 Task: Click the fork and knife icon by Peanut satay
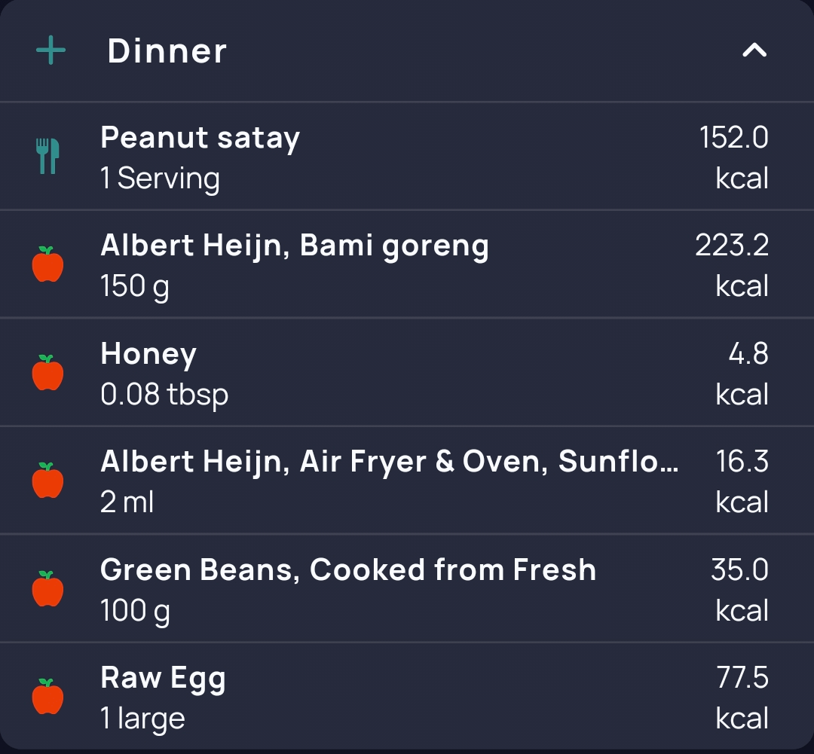pos(47,156)
